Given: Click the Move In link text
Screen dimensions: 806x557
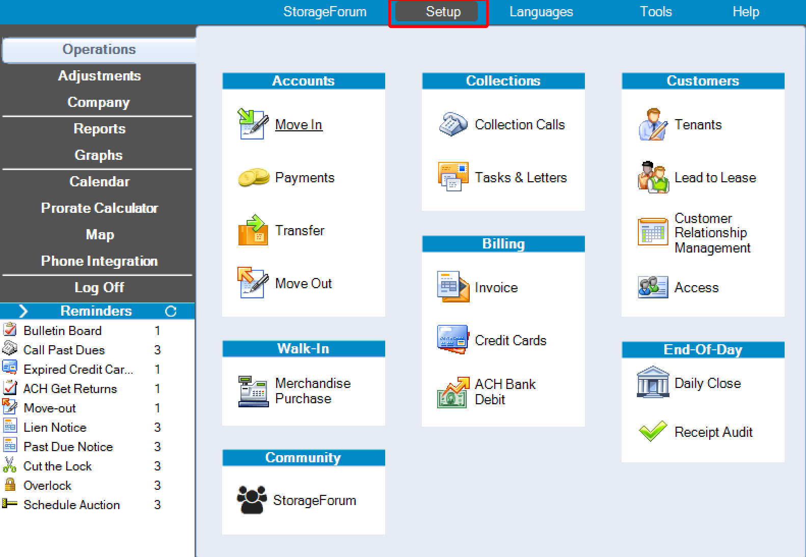Looking at the screenshot, I should point(299,125).
